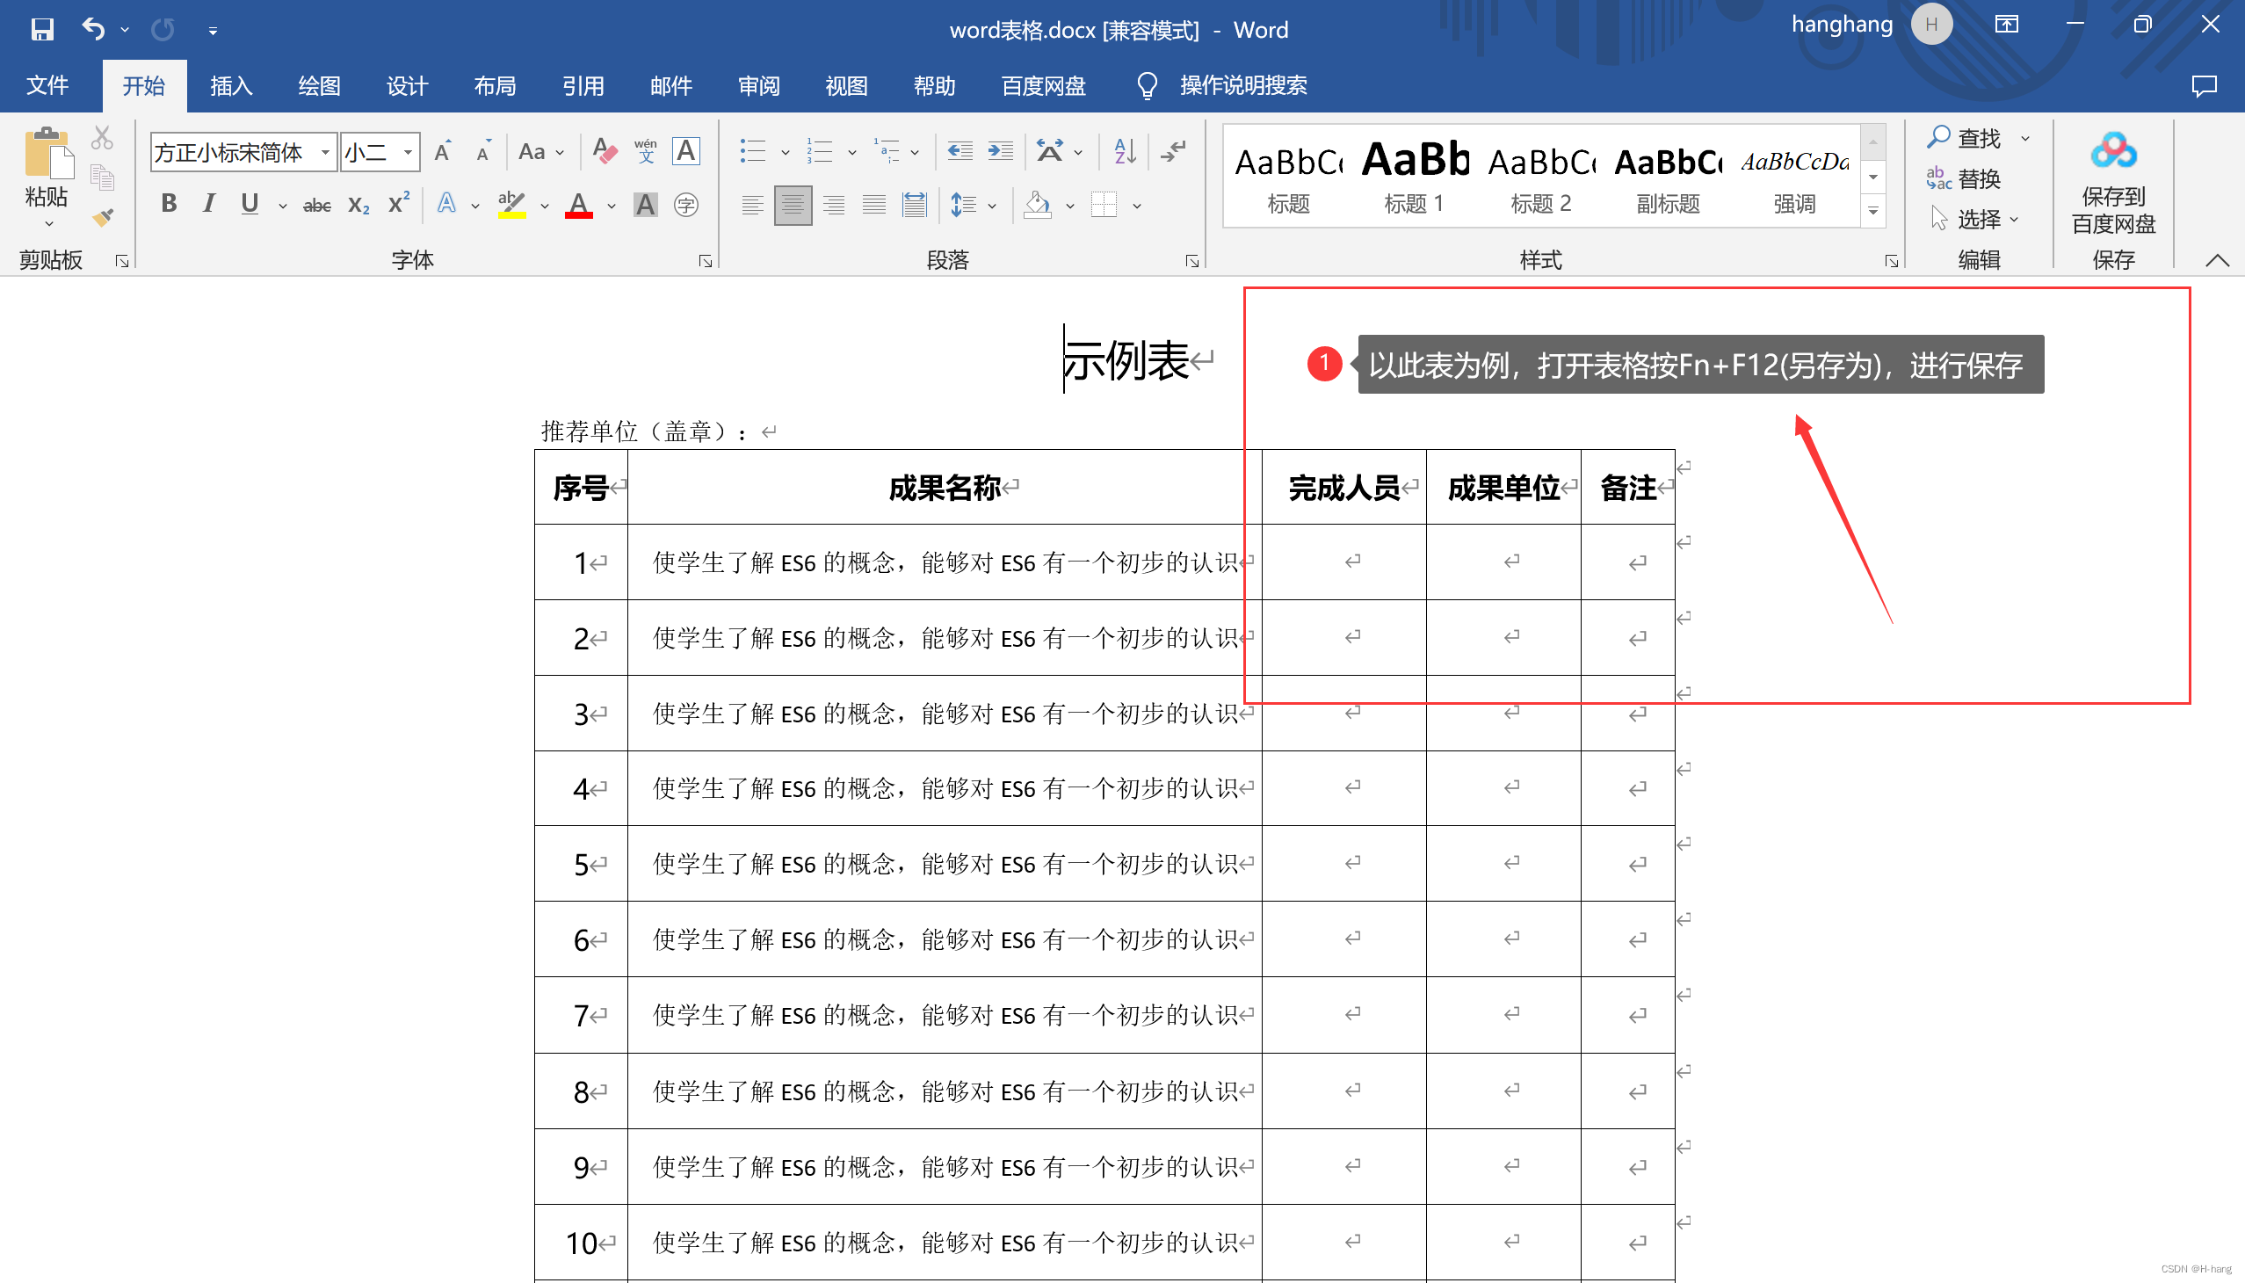Toggle Italic formatting
This screenshot has height=1283, width=2245.
click(x=209, y=205)
